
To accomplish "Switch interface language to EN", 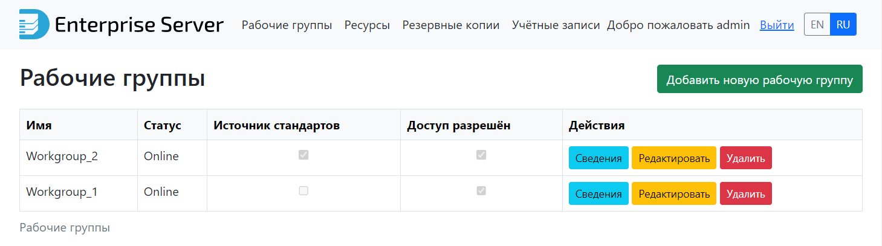I will [817, 25].
